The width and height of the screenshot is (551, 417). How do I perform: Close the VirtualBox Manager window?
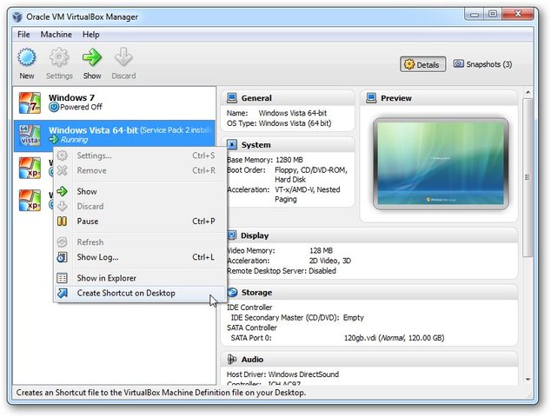517,14
